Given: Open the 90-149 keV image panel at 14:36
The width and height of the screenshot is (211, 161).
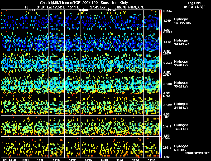Looking at the screenshot, I should (x=41, y=41).
